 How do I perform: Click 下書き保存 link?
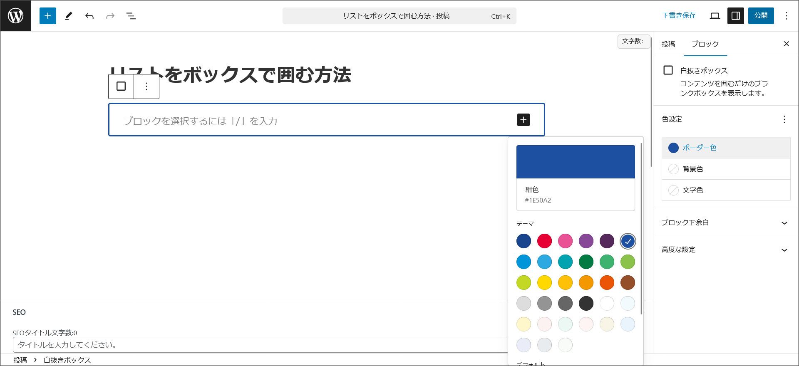point(679,16)
